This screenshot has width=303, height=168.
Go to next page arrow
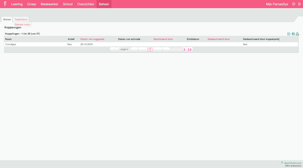point(184,50)
